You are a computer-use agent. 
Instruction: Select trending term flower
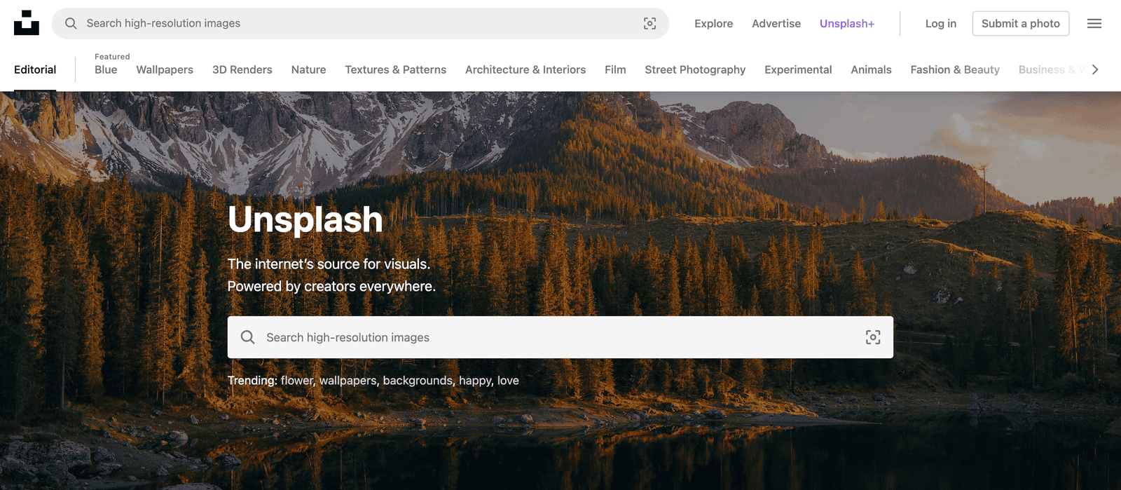298,381
